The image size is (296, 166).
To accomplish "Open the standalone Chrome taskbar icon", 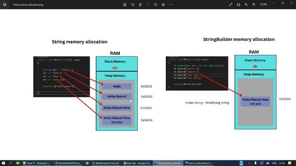I will (87, 163).
